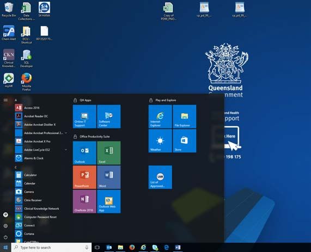The width and height of the screenshot is (311, 252).
Task: Open the Word tile
Action: tap(109, 177)
